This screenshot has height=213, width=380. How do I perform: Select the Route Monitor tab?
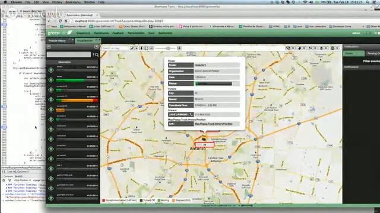(x=85, y=41)
